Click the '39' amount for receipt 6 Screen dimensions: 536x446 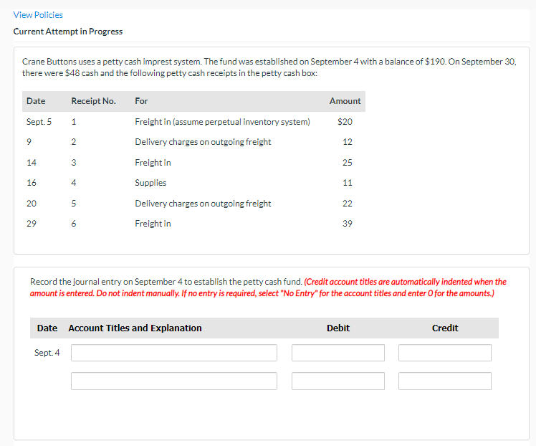tap(348, 224)
